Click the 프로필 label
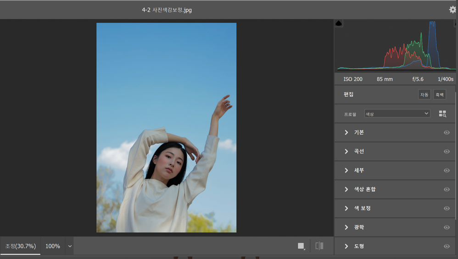 pyautogui.click(x=350, y=114)
